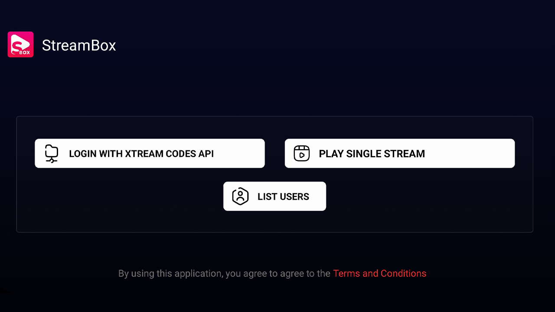Click the red Terms and Conditions text

coord(379,273)
